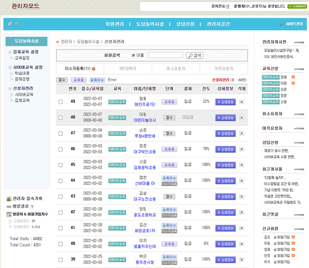Screen dimensions: 309x268
Task: Open 문제은행 in the sidebar tree
Action: (22, 79)
